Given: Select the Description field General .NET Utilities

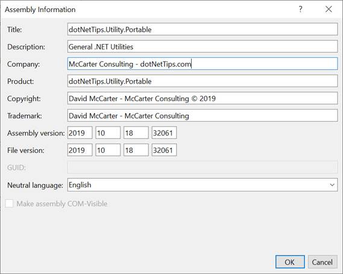Looking at the screenshot, I should pos(203,46).
